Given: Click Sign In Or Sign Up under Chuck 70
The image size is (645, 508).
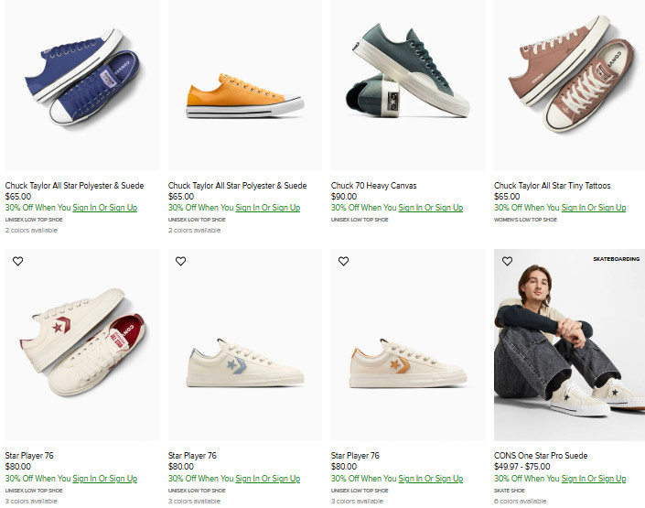Looking at the screenshot, I should tap(430, 208).
